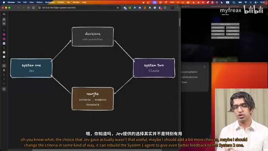
Task: Click the rocket icon in menu bar
Action: click(x=208, y=3)
